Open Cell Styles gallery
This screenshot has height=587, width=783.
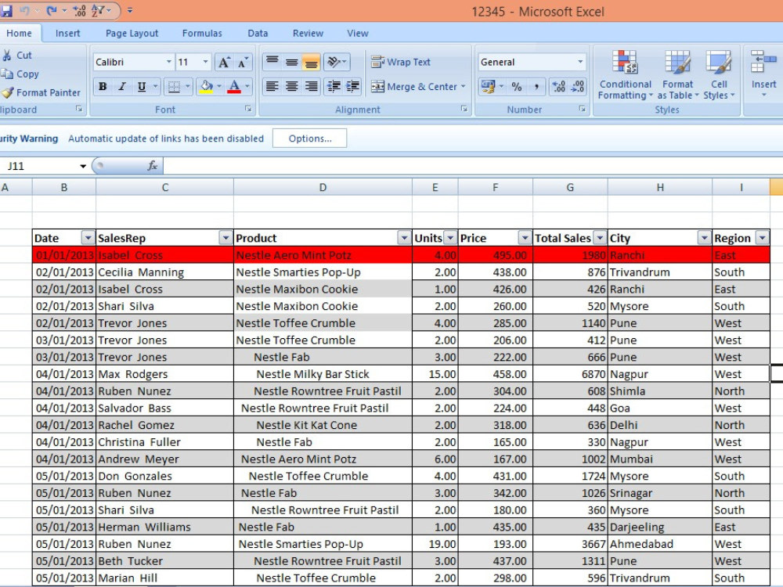click(719, 74)
